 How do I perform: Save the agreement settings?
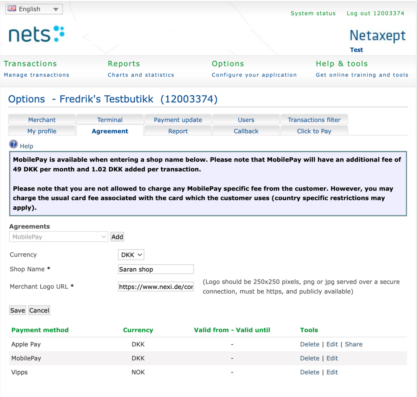(17, 310)
